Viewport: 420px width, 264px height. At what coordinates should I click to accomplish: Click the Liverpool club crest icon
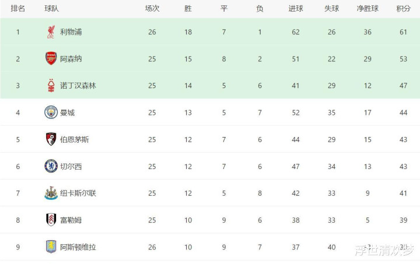tap(51, 32)
